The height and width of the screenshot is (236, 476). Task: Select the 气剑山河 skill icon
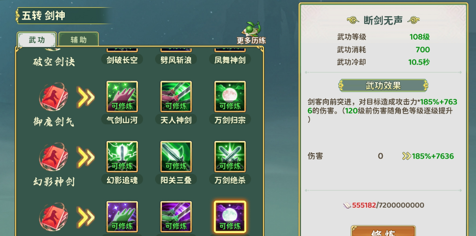[x=122, y=96]
